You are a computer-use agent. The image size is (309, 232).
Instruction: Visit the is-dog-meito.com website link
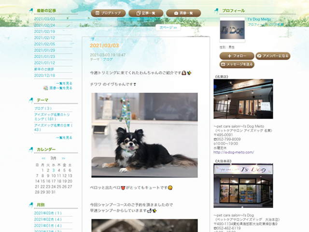tap(234, 152)
